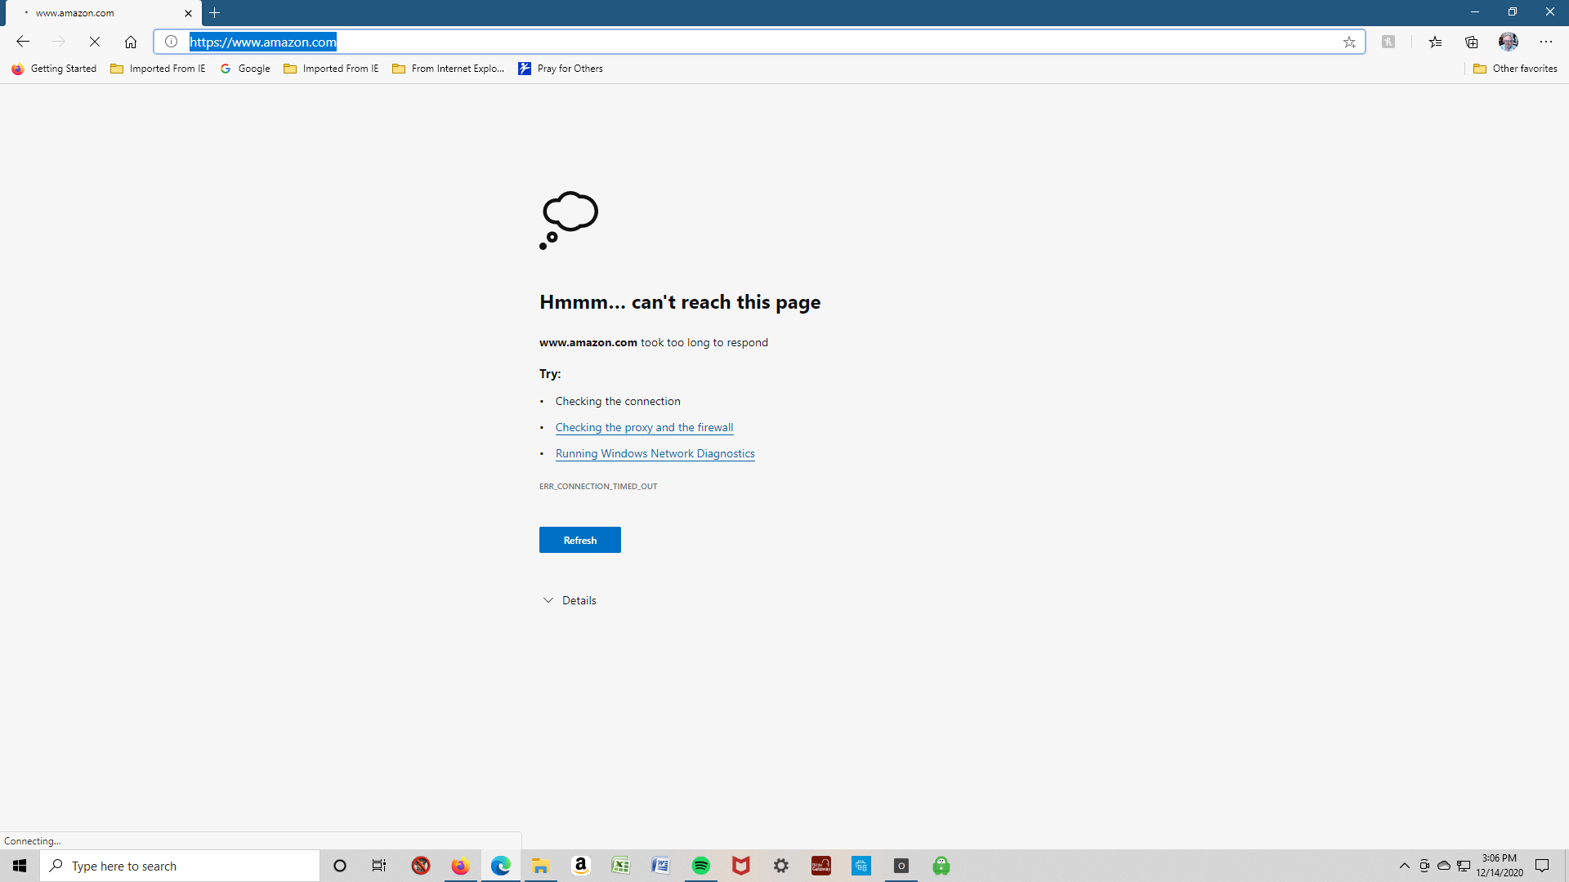Open the Favorites list icon
This screenshot has width=1569, height=882.
click(1435, 42)
